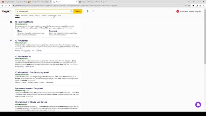Open search filter settings icon
This screenshot has height=116, width=206.
pyautogui.click(x=93, y=12)
